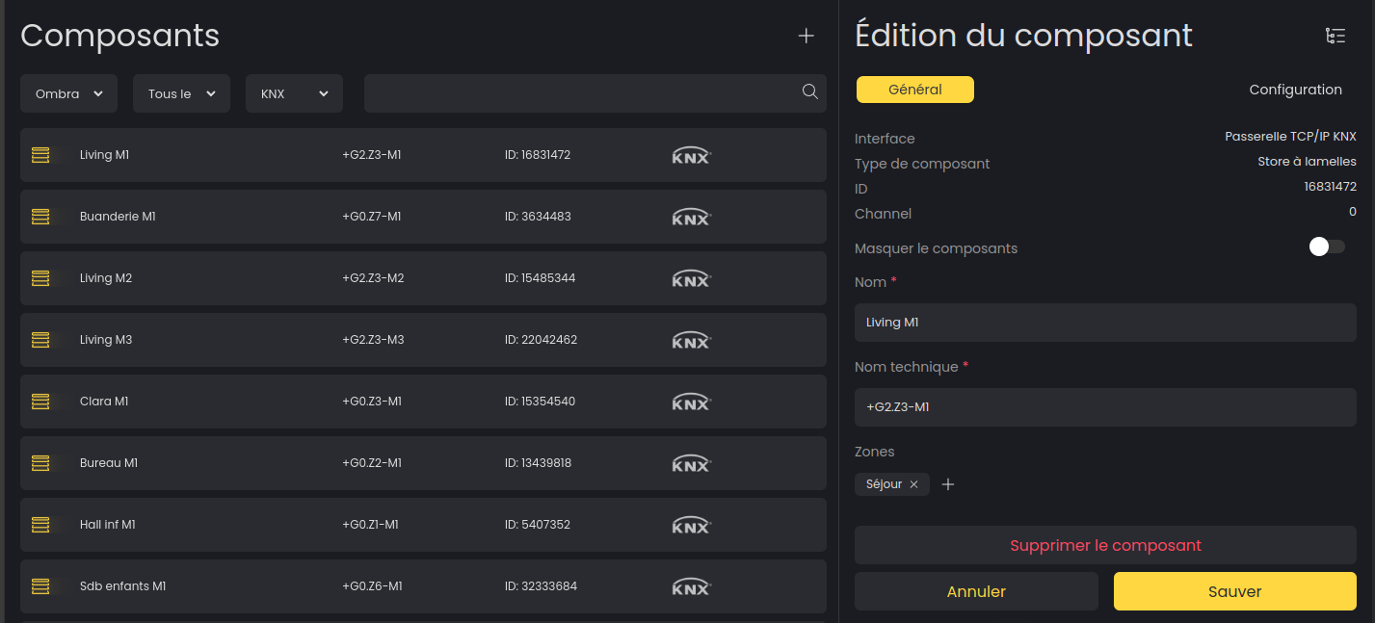Open the Ombra filter dropdown
1375x623 pixels.
tap(68, 93)
